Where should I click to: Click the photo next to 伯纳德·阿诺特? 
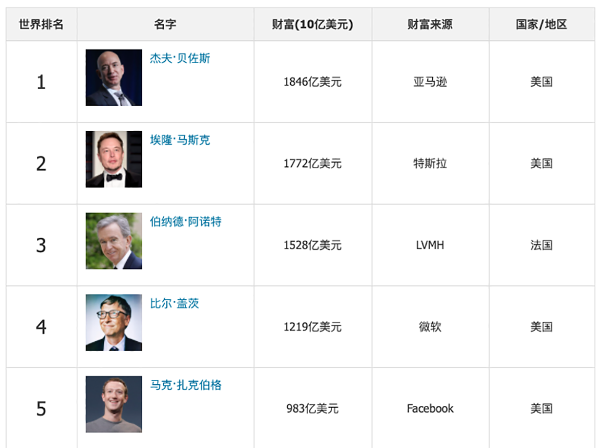coord(114,241)
